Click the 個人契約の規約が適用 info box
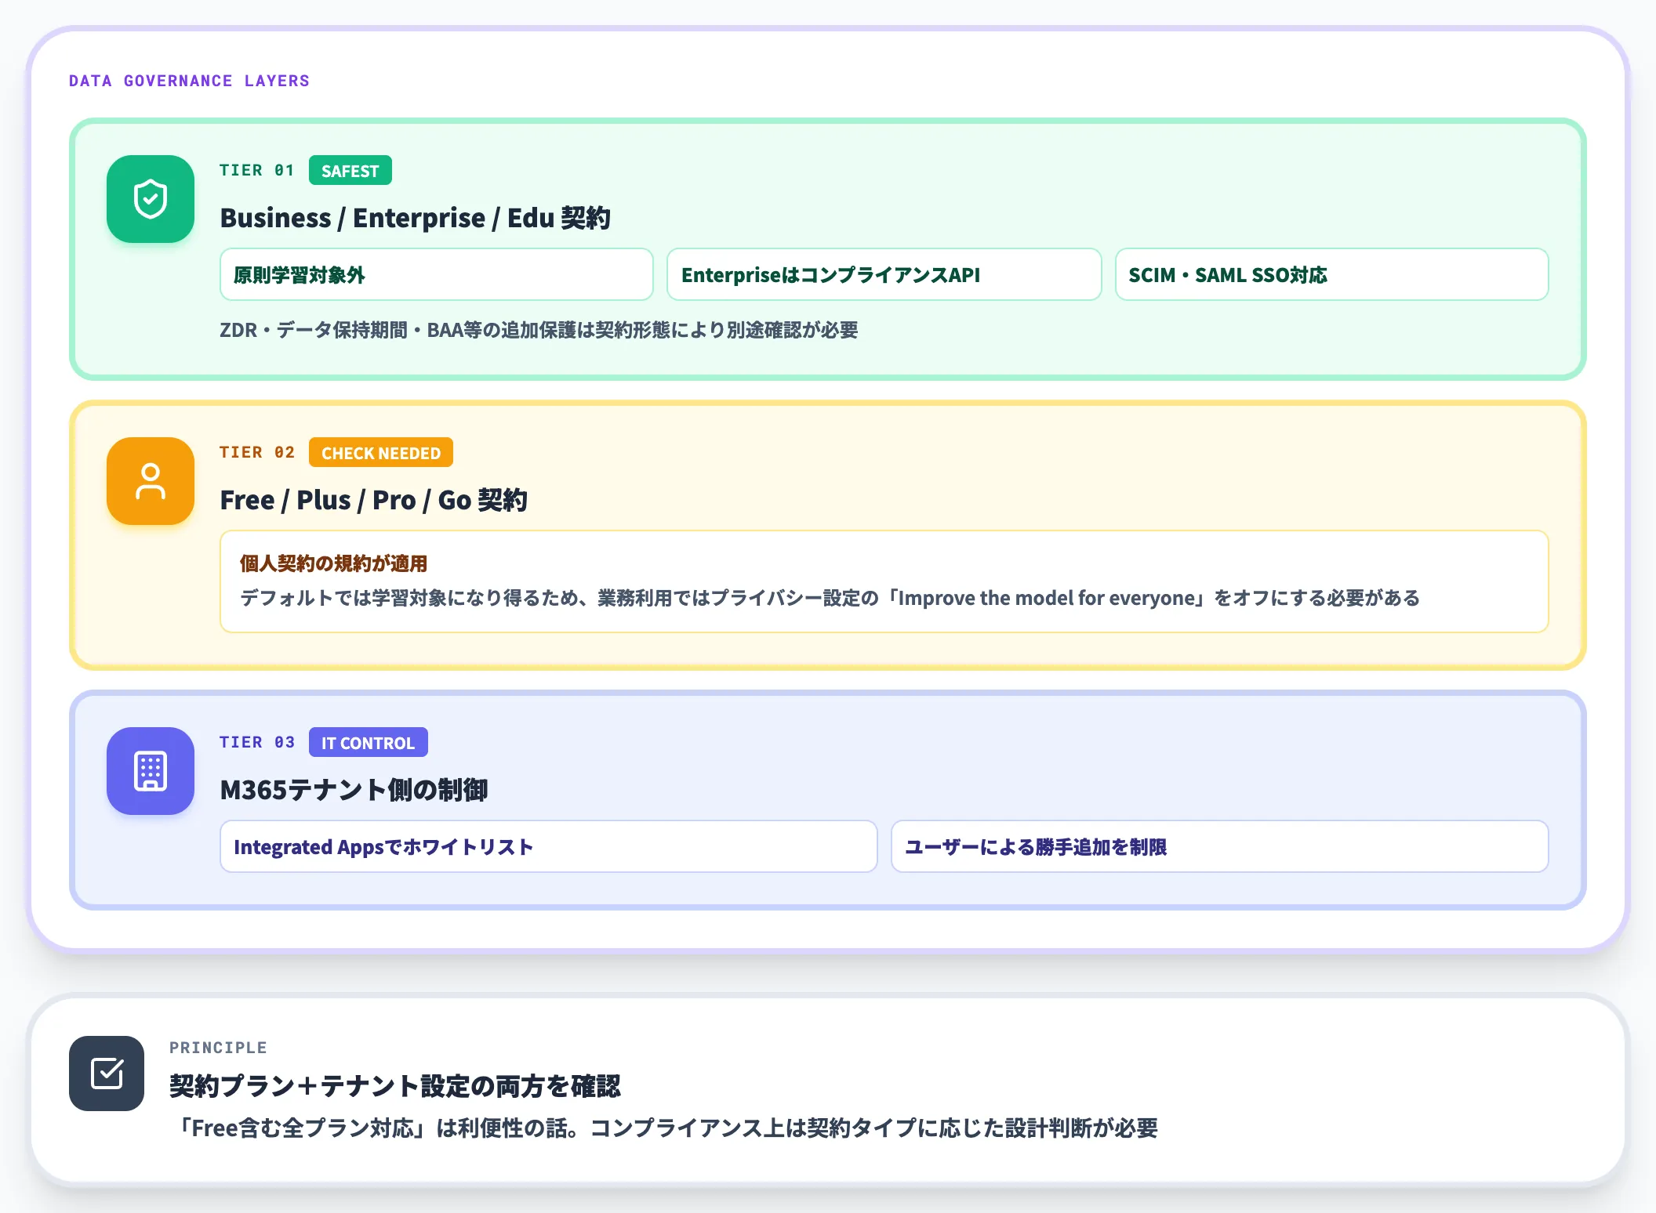 pyautogui.click(x=884, y=581)
